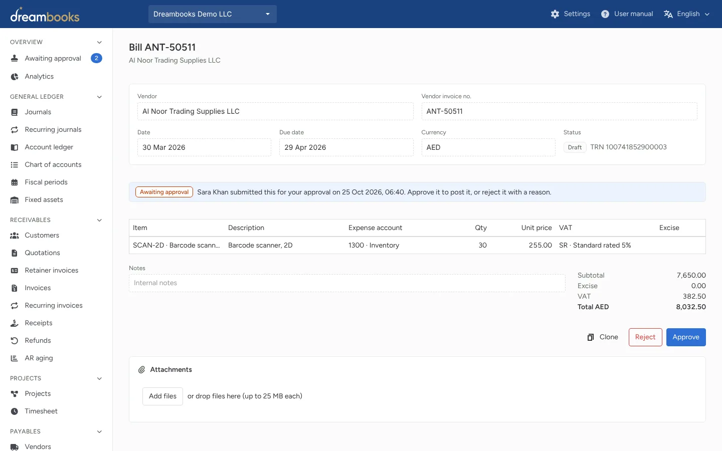Click the Analytics pie chart icon
Viewport: 722px width, 451px height.
[15, 77]
